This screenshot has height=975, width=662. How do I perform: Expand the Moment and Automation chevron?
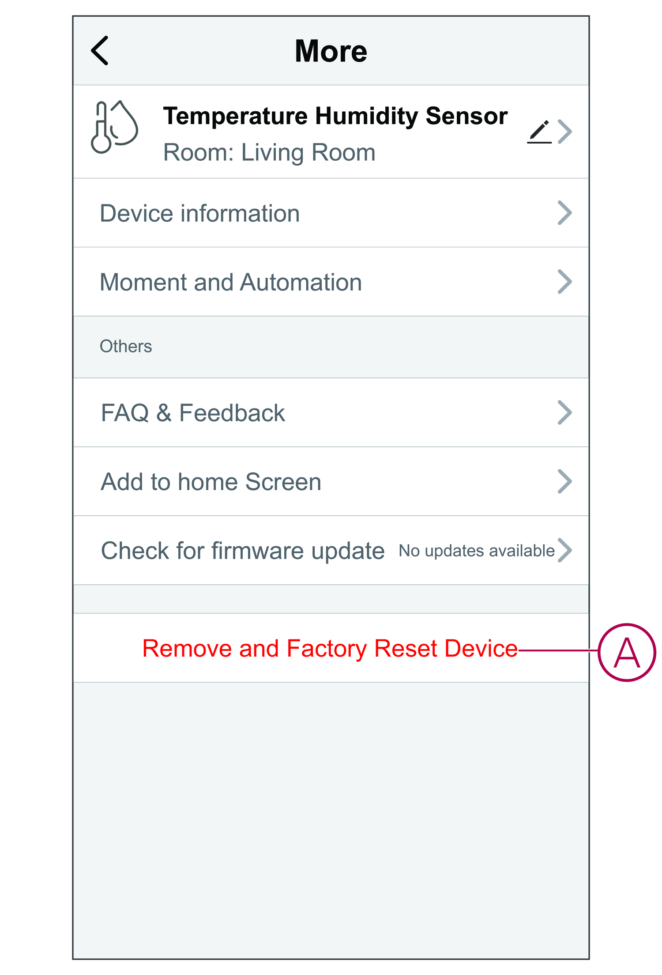565,282
